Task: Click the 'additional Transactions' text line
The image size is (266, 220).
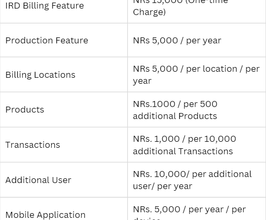Action: 183,151
